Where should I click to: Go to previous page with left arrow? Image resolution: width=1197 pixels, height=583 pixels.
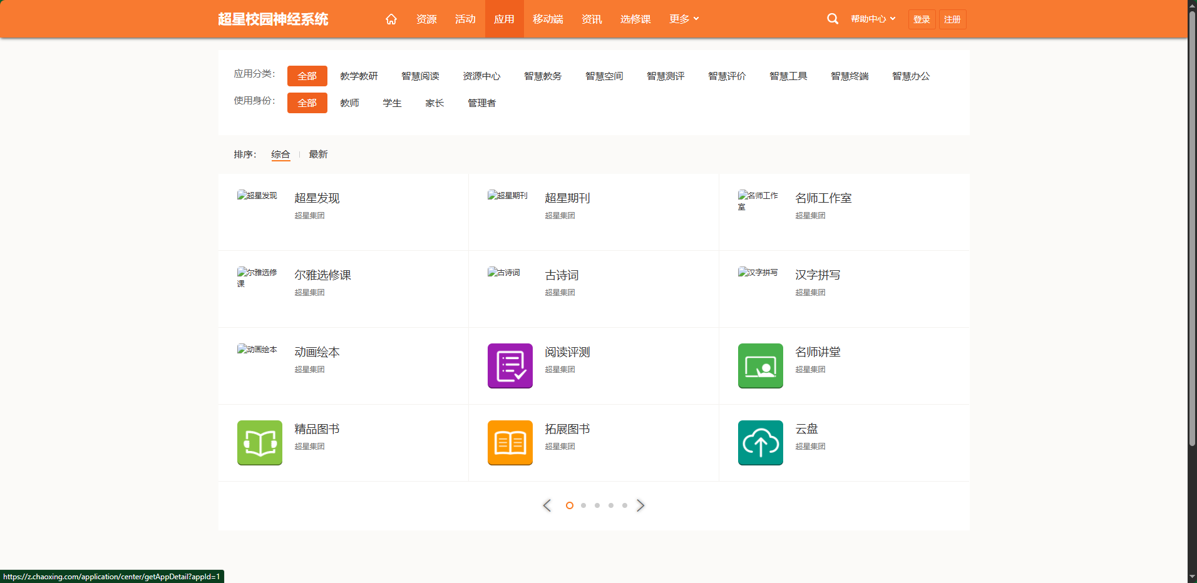(x=547, y=505)
